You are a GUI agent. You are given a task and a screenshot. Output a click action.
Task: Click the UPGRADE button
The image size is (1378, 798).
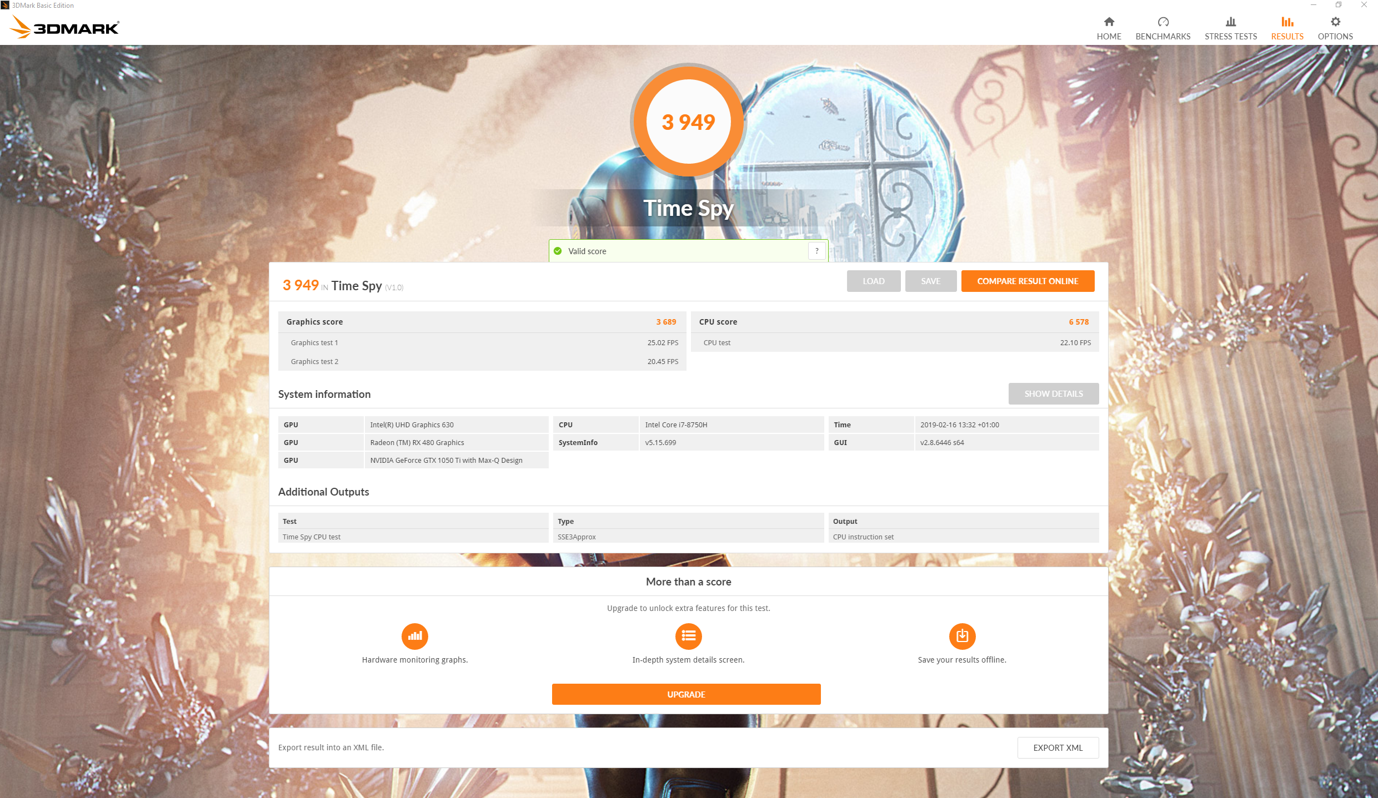pos(687,694)
